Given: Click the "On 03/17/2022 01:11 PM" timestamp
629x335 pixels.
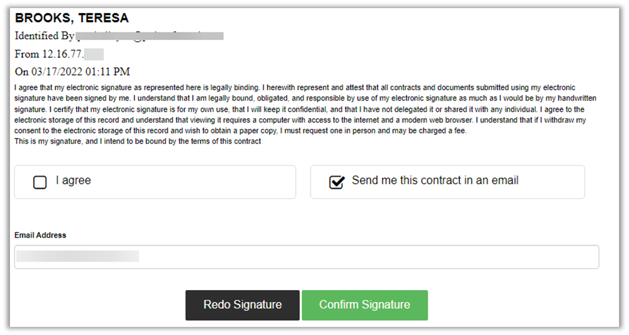Looking at the screenshot, I should click(72, 72).
